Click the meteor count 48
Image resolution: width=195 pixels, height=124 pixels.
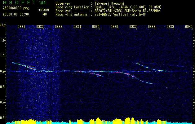point(45,14)
